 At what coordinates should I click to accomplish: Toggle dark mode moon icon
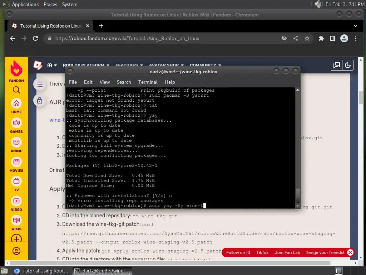tap(348, 65)
